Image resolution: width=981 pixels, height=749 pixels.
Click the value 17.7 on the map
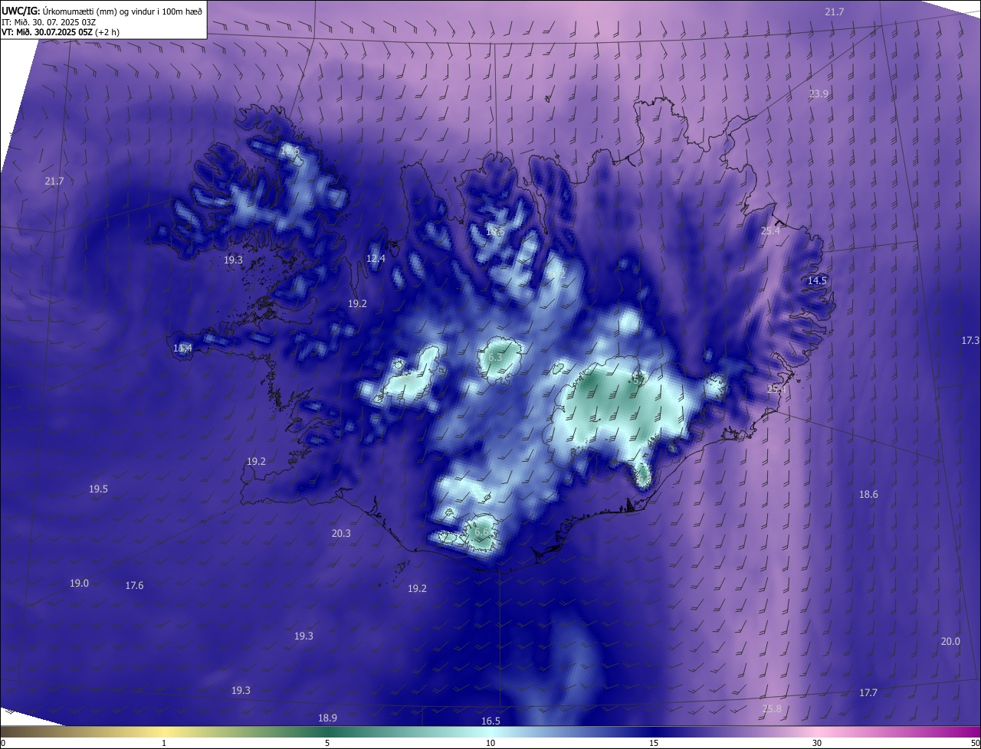(868, 692)
